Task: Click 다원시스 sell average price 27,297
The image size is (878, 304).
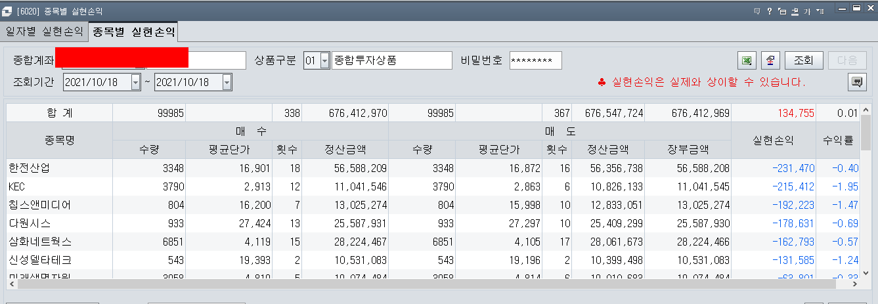Action: point(523,223)
